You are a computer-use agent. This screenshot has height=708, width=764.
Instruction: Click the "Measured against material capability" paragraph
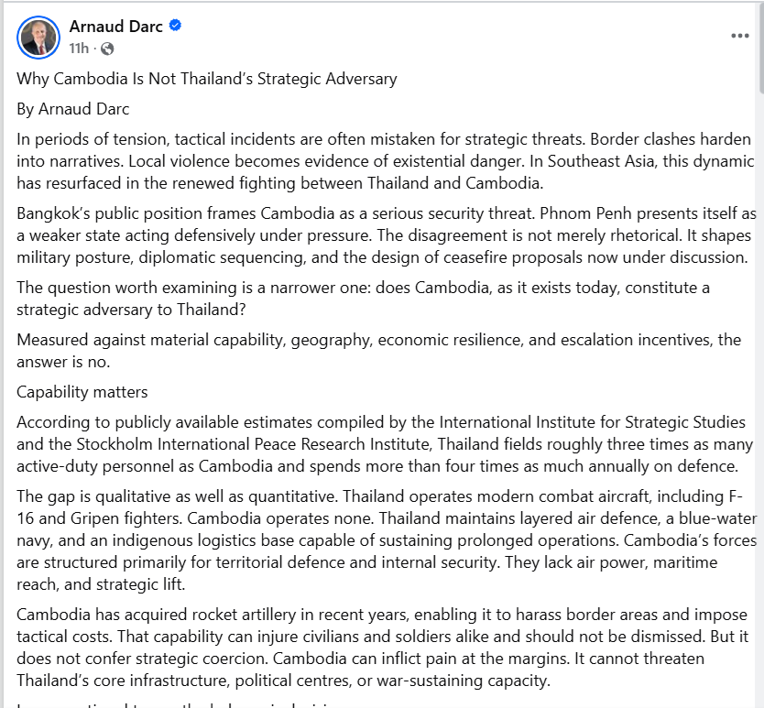[366, 350]
